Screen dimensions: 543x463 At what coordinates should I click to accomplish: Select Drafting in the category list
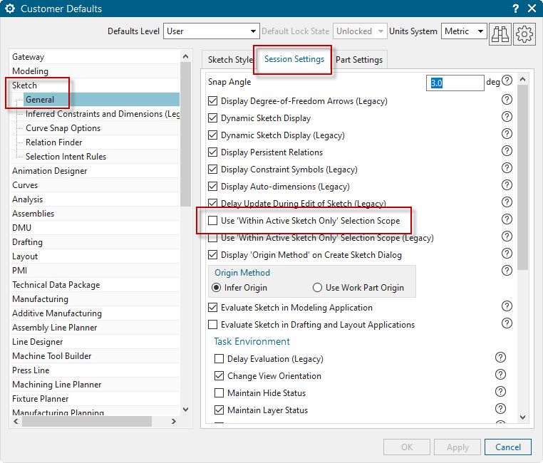click(29, 242)
